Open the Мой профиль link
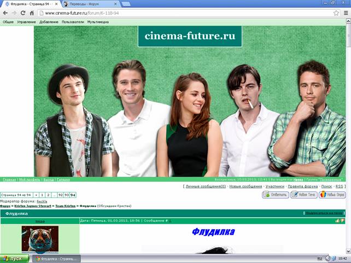Viewport: 351px width, 263px height. pyautogui.click(x=30, y=179)
